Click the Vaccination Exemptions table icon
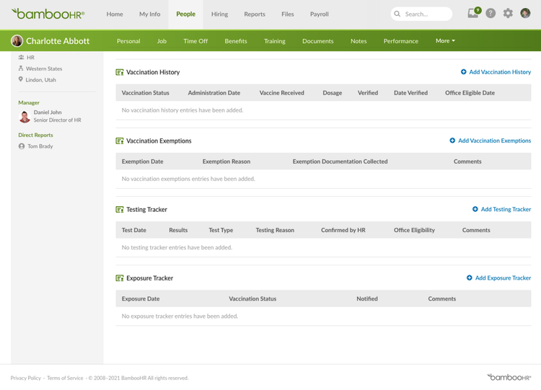 point(119,141)
